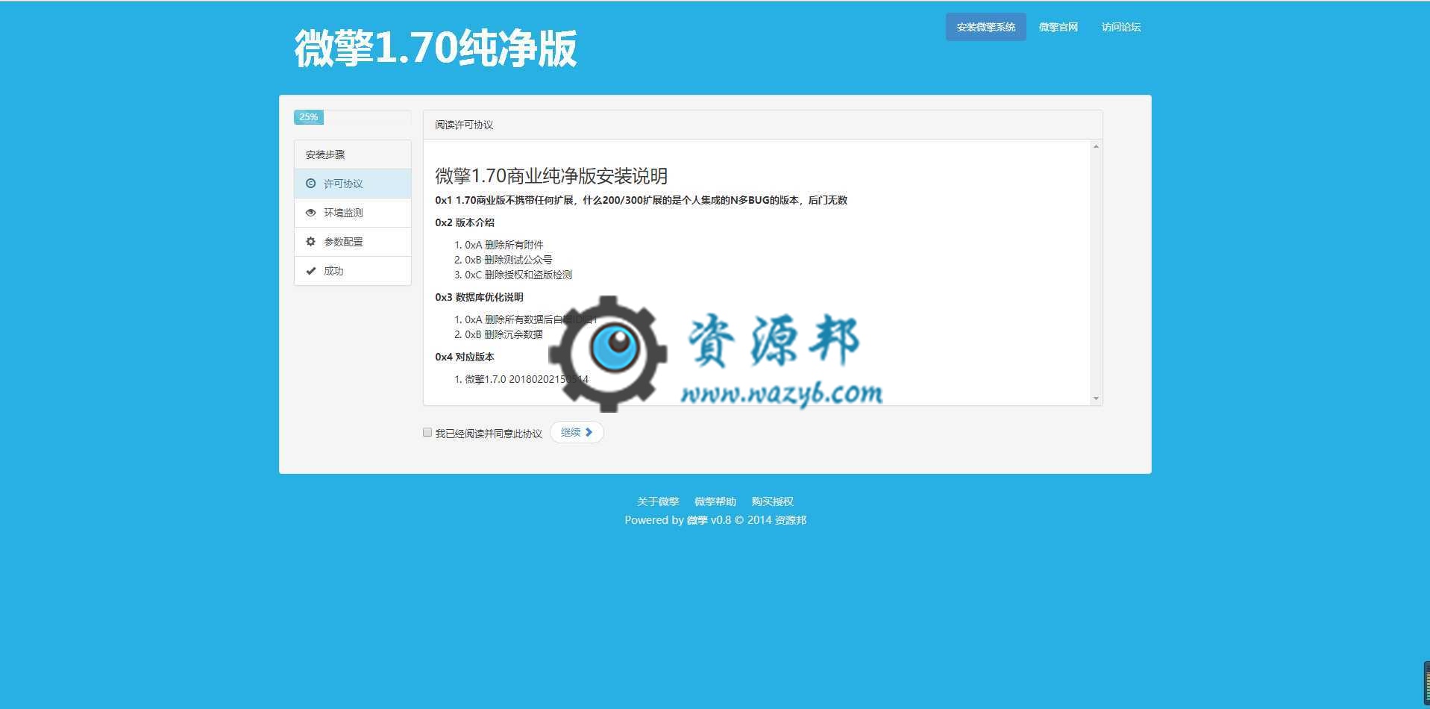Click the 0x2 版本介绍 section title

[x=465, y=222]
